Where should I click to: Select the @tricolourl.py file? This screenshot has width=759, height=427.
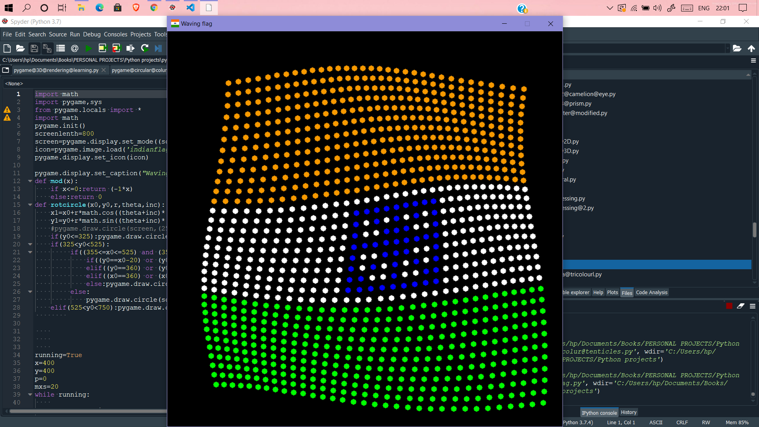tap(582, 274)
